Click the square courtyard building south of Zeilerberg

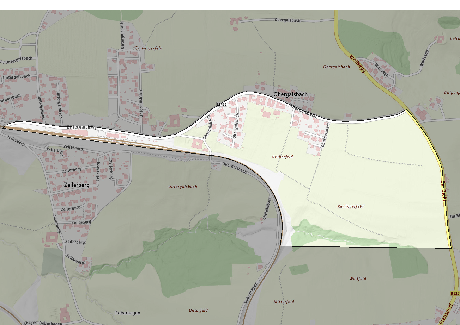52,239
